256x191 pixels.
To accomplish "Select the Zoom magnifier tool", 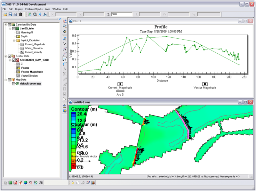I will click(65, 26).
